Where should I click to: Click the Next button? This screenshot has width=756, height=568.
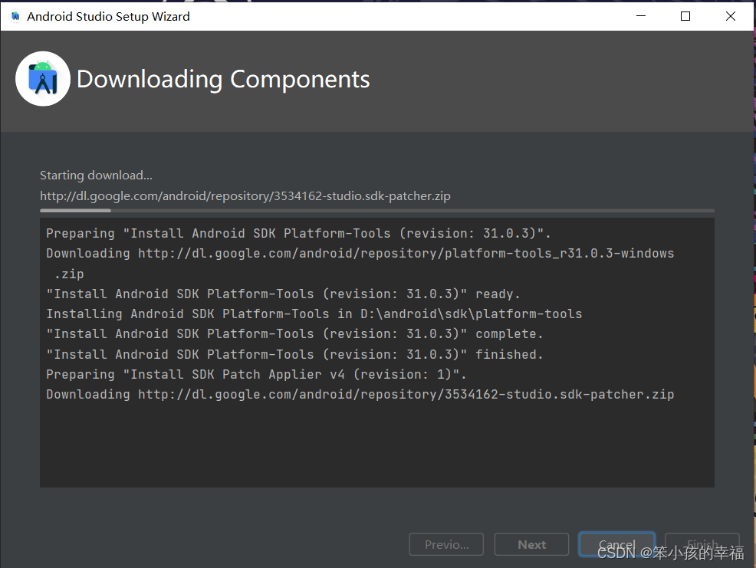531,544
